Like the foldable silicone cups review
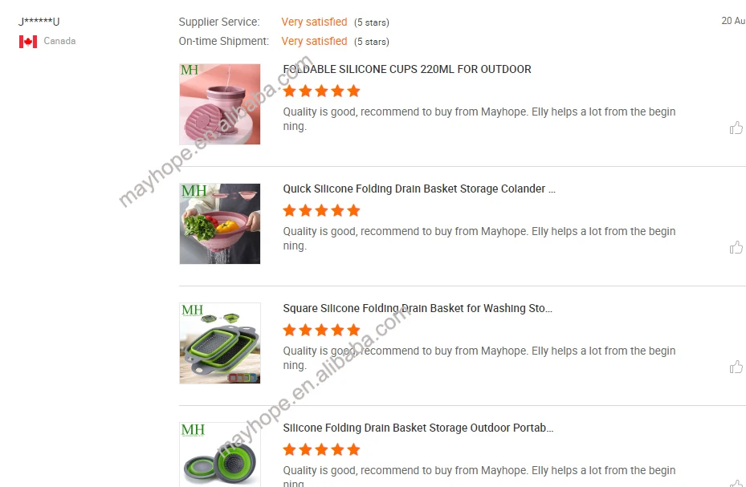The image size is (746, 487). click(736, 128)
